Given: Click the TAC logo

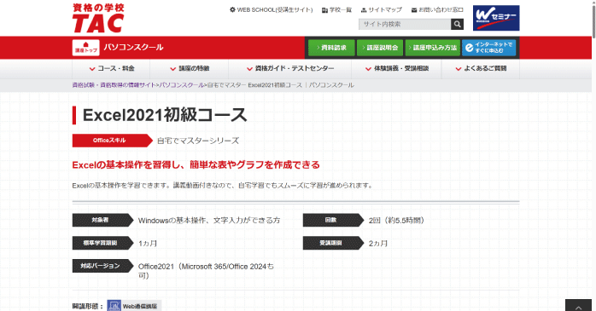Looking at the screenshot, I should 98,18.
